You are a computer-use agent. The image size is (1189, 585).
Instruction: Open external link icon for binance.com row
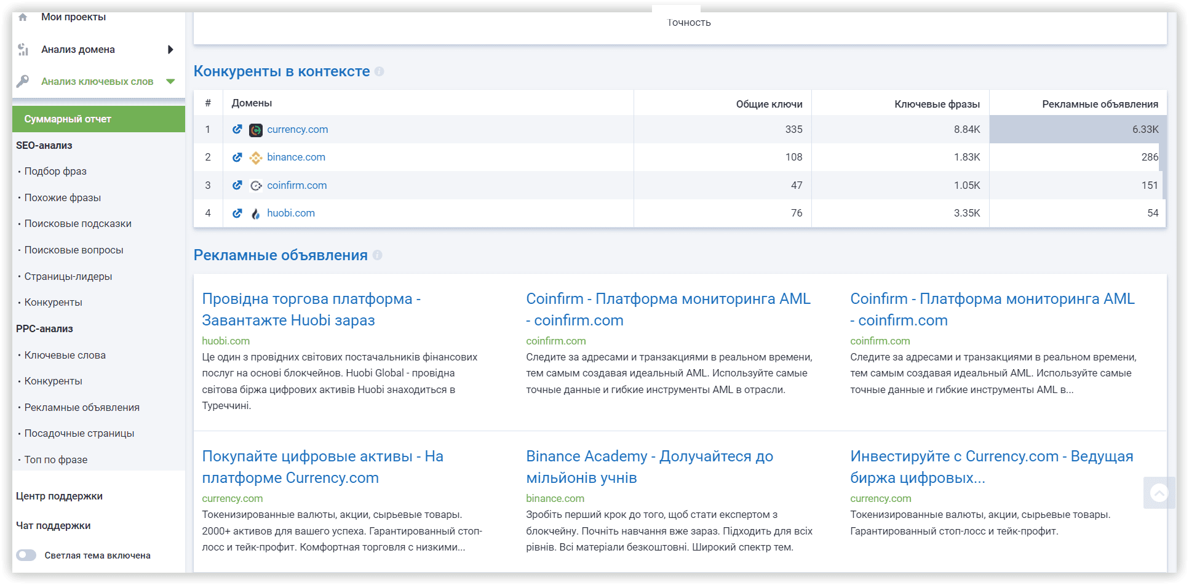pyautogui.click(x=237, y=157)
